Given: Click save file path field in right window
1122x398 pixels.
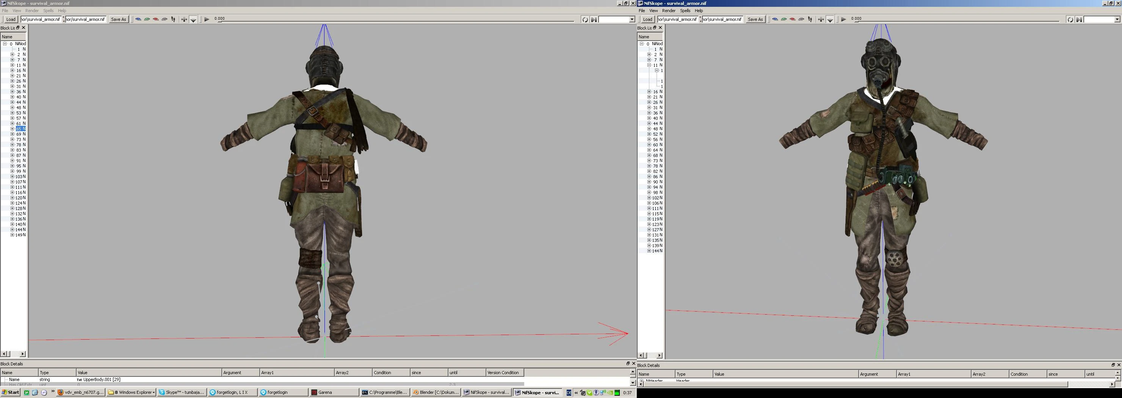Looking at the screenshot, I should [722, 19].
